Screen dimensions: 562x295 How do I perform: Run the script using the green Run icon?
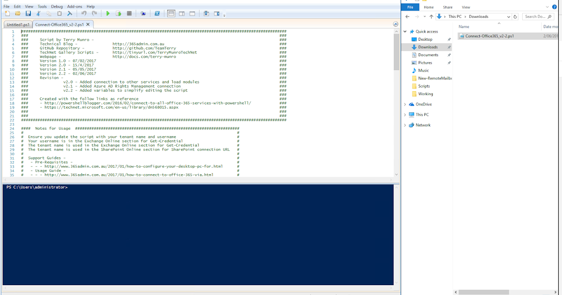click(108, 14)
